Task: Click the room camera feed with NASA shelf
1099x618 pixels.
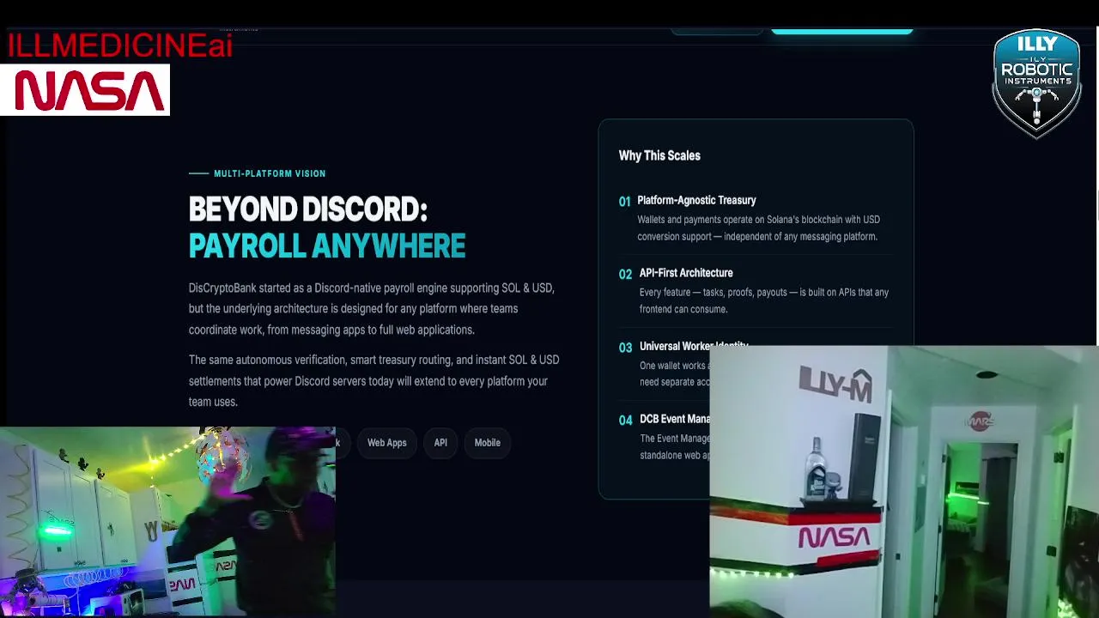Action: 904,482
